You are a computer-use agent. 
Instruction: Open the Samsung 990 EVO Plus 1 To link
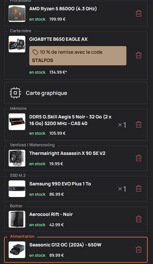click(60, 184)
